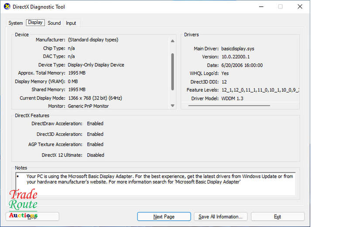Click Device panel scroll down arrow
349x227 pixels.
click(172, 105)
